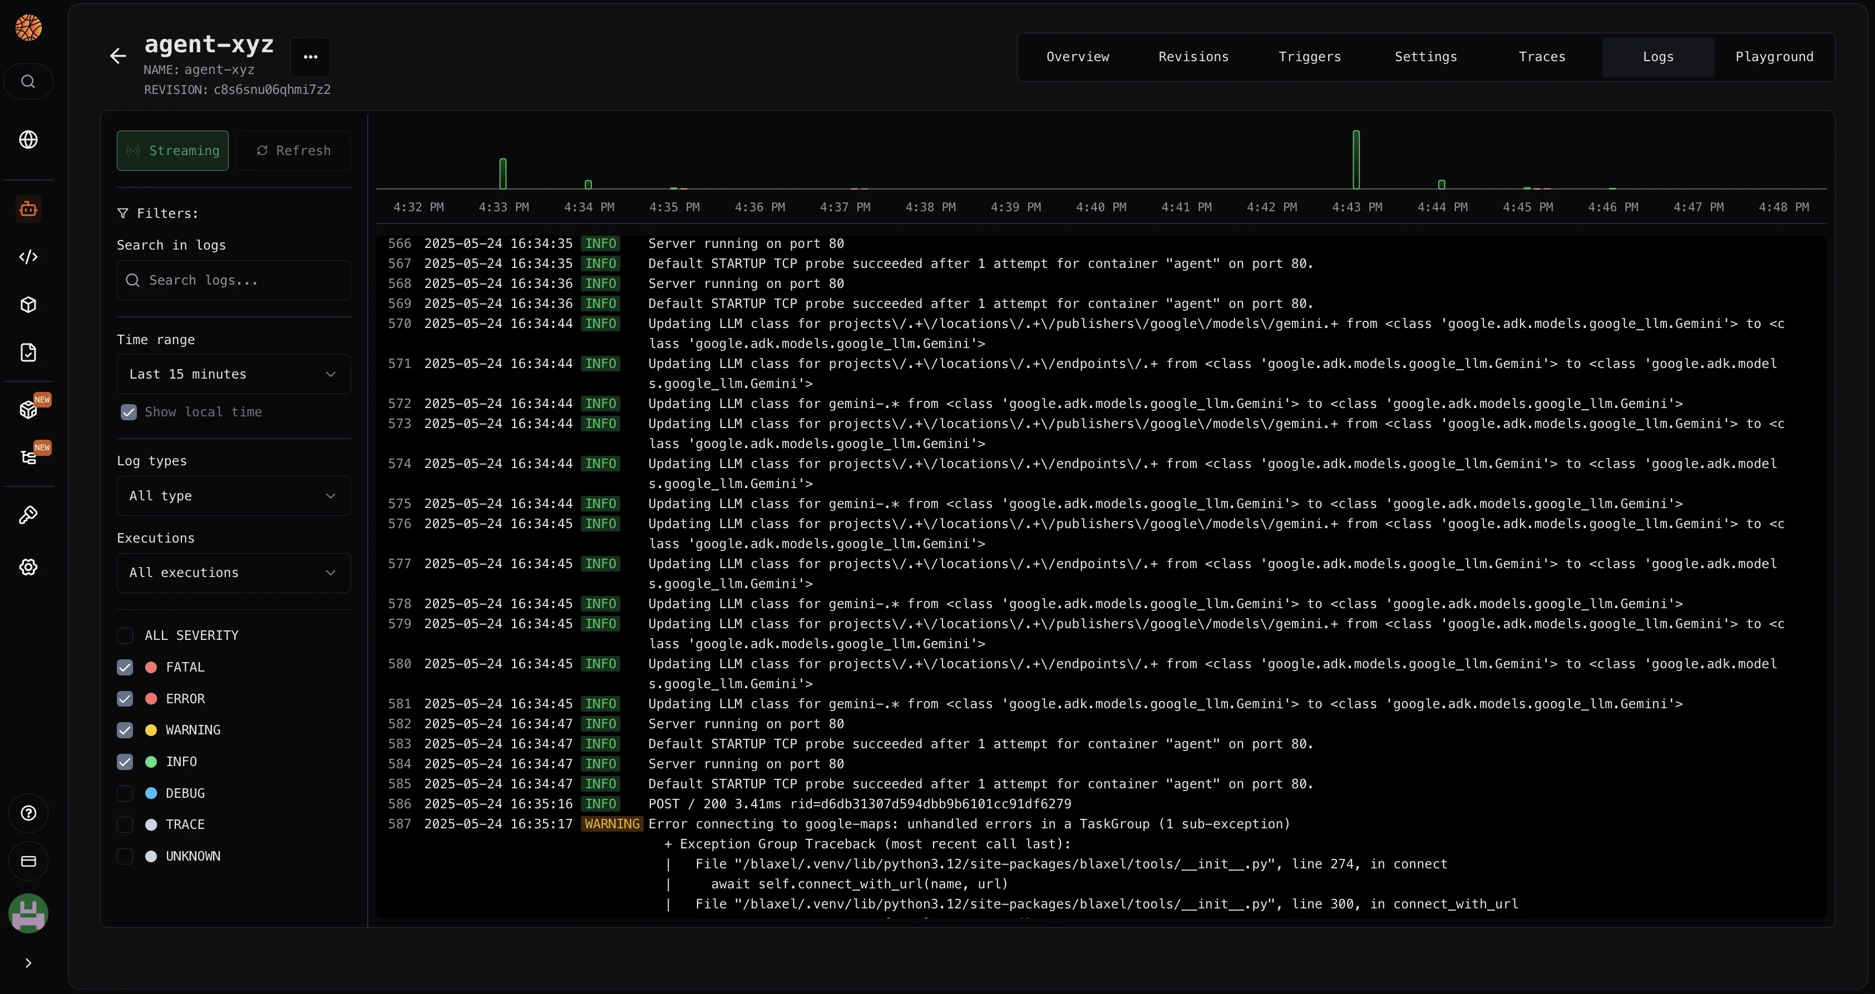Select the model cube icon in sidebar

(x=28, y=304)
